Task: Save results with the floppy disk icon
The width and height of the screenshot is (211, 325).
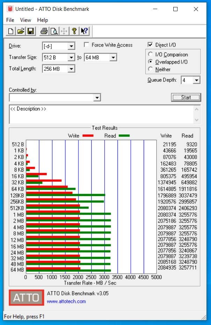Action: [x=31, y=31]
